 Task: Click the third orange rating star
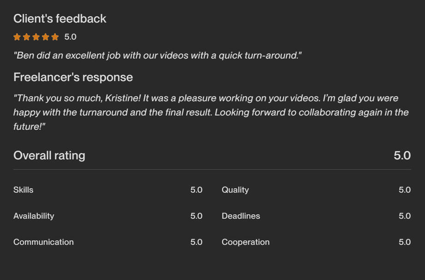(x=36, y=37)
